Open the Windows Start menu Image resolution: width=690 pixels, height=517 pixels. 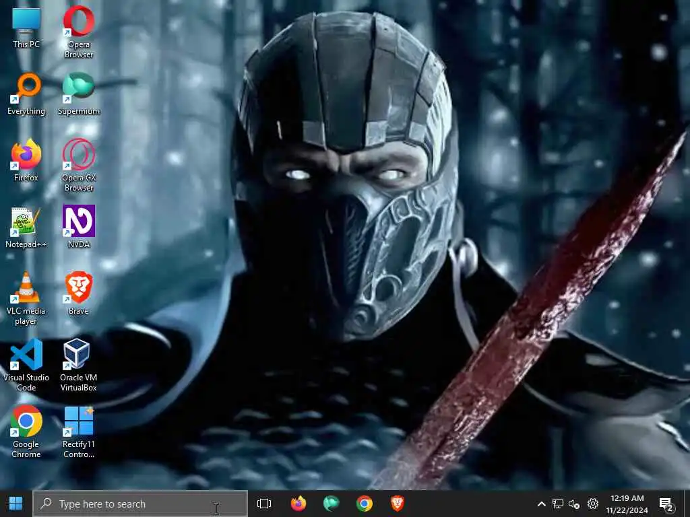pyautogui.click(x=16, y=504)
